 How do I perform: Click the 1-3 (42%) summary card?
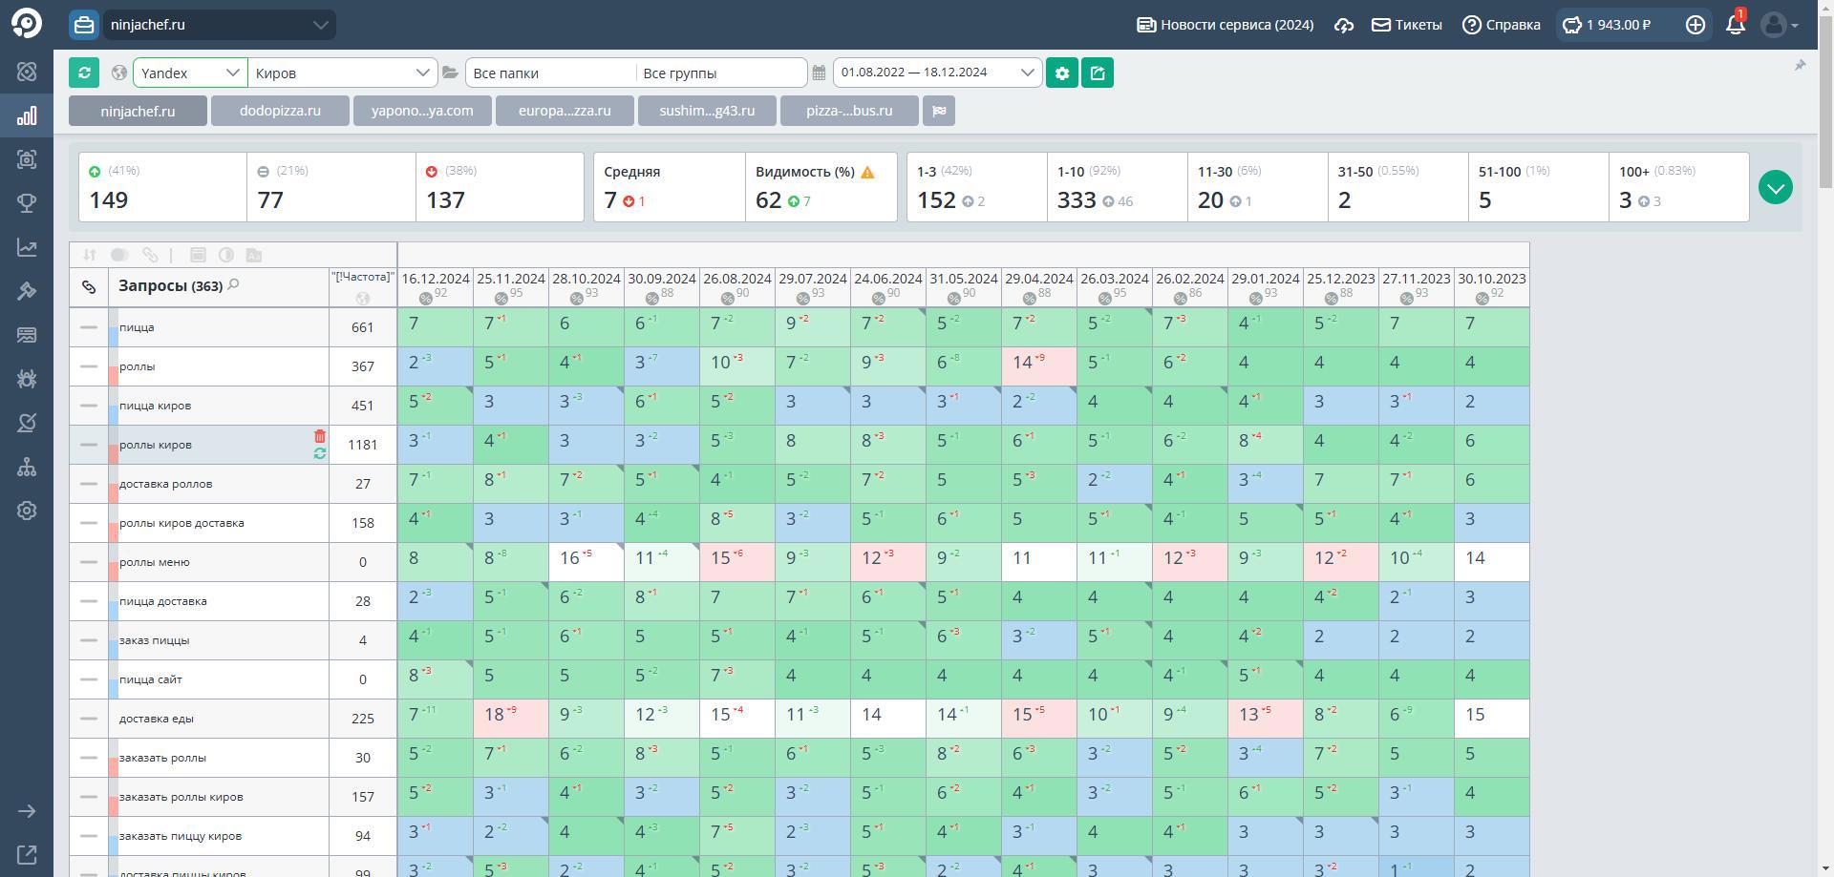click(x=976, y=187)
